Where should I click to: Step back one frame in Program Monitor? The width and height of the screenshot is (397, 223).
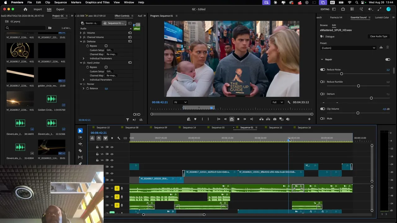click(225, 119)
